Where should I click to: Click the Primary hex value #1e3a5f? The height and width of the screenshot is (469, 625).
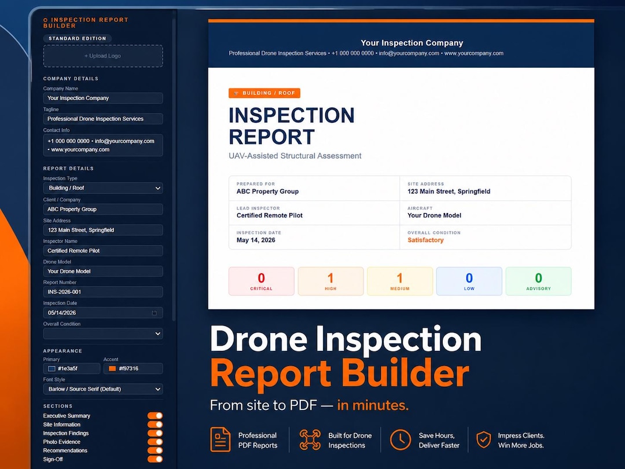tap(68, 368)
